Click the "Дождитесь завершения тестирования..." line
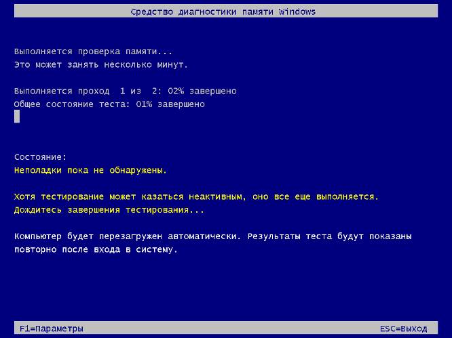Viewport: 452px width, 338px height. [109, 210]
